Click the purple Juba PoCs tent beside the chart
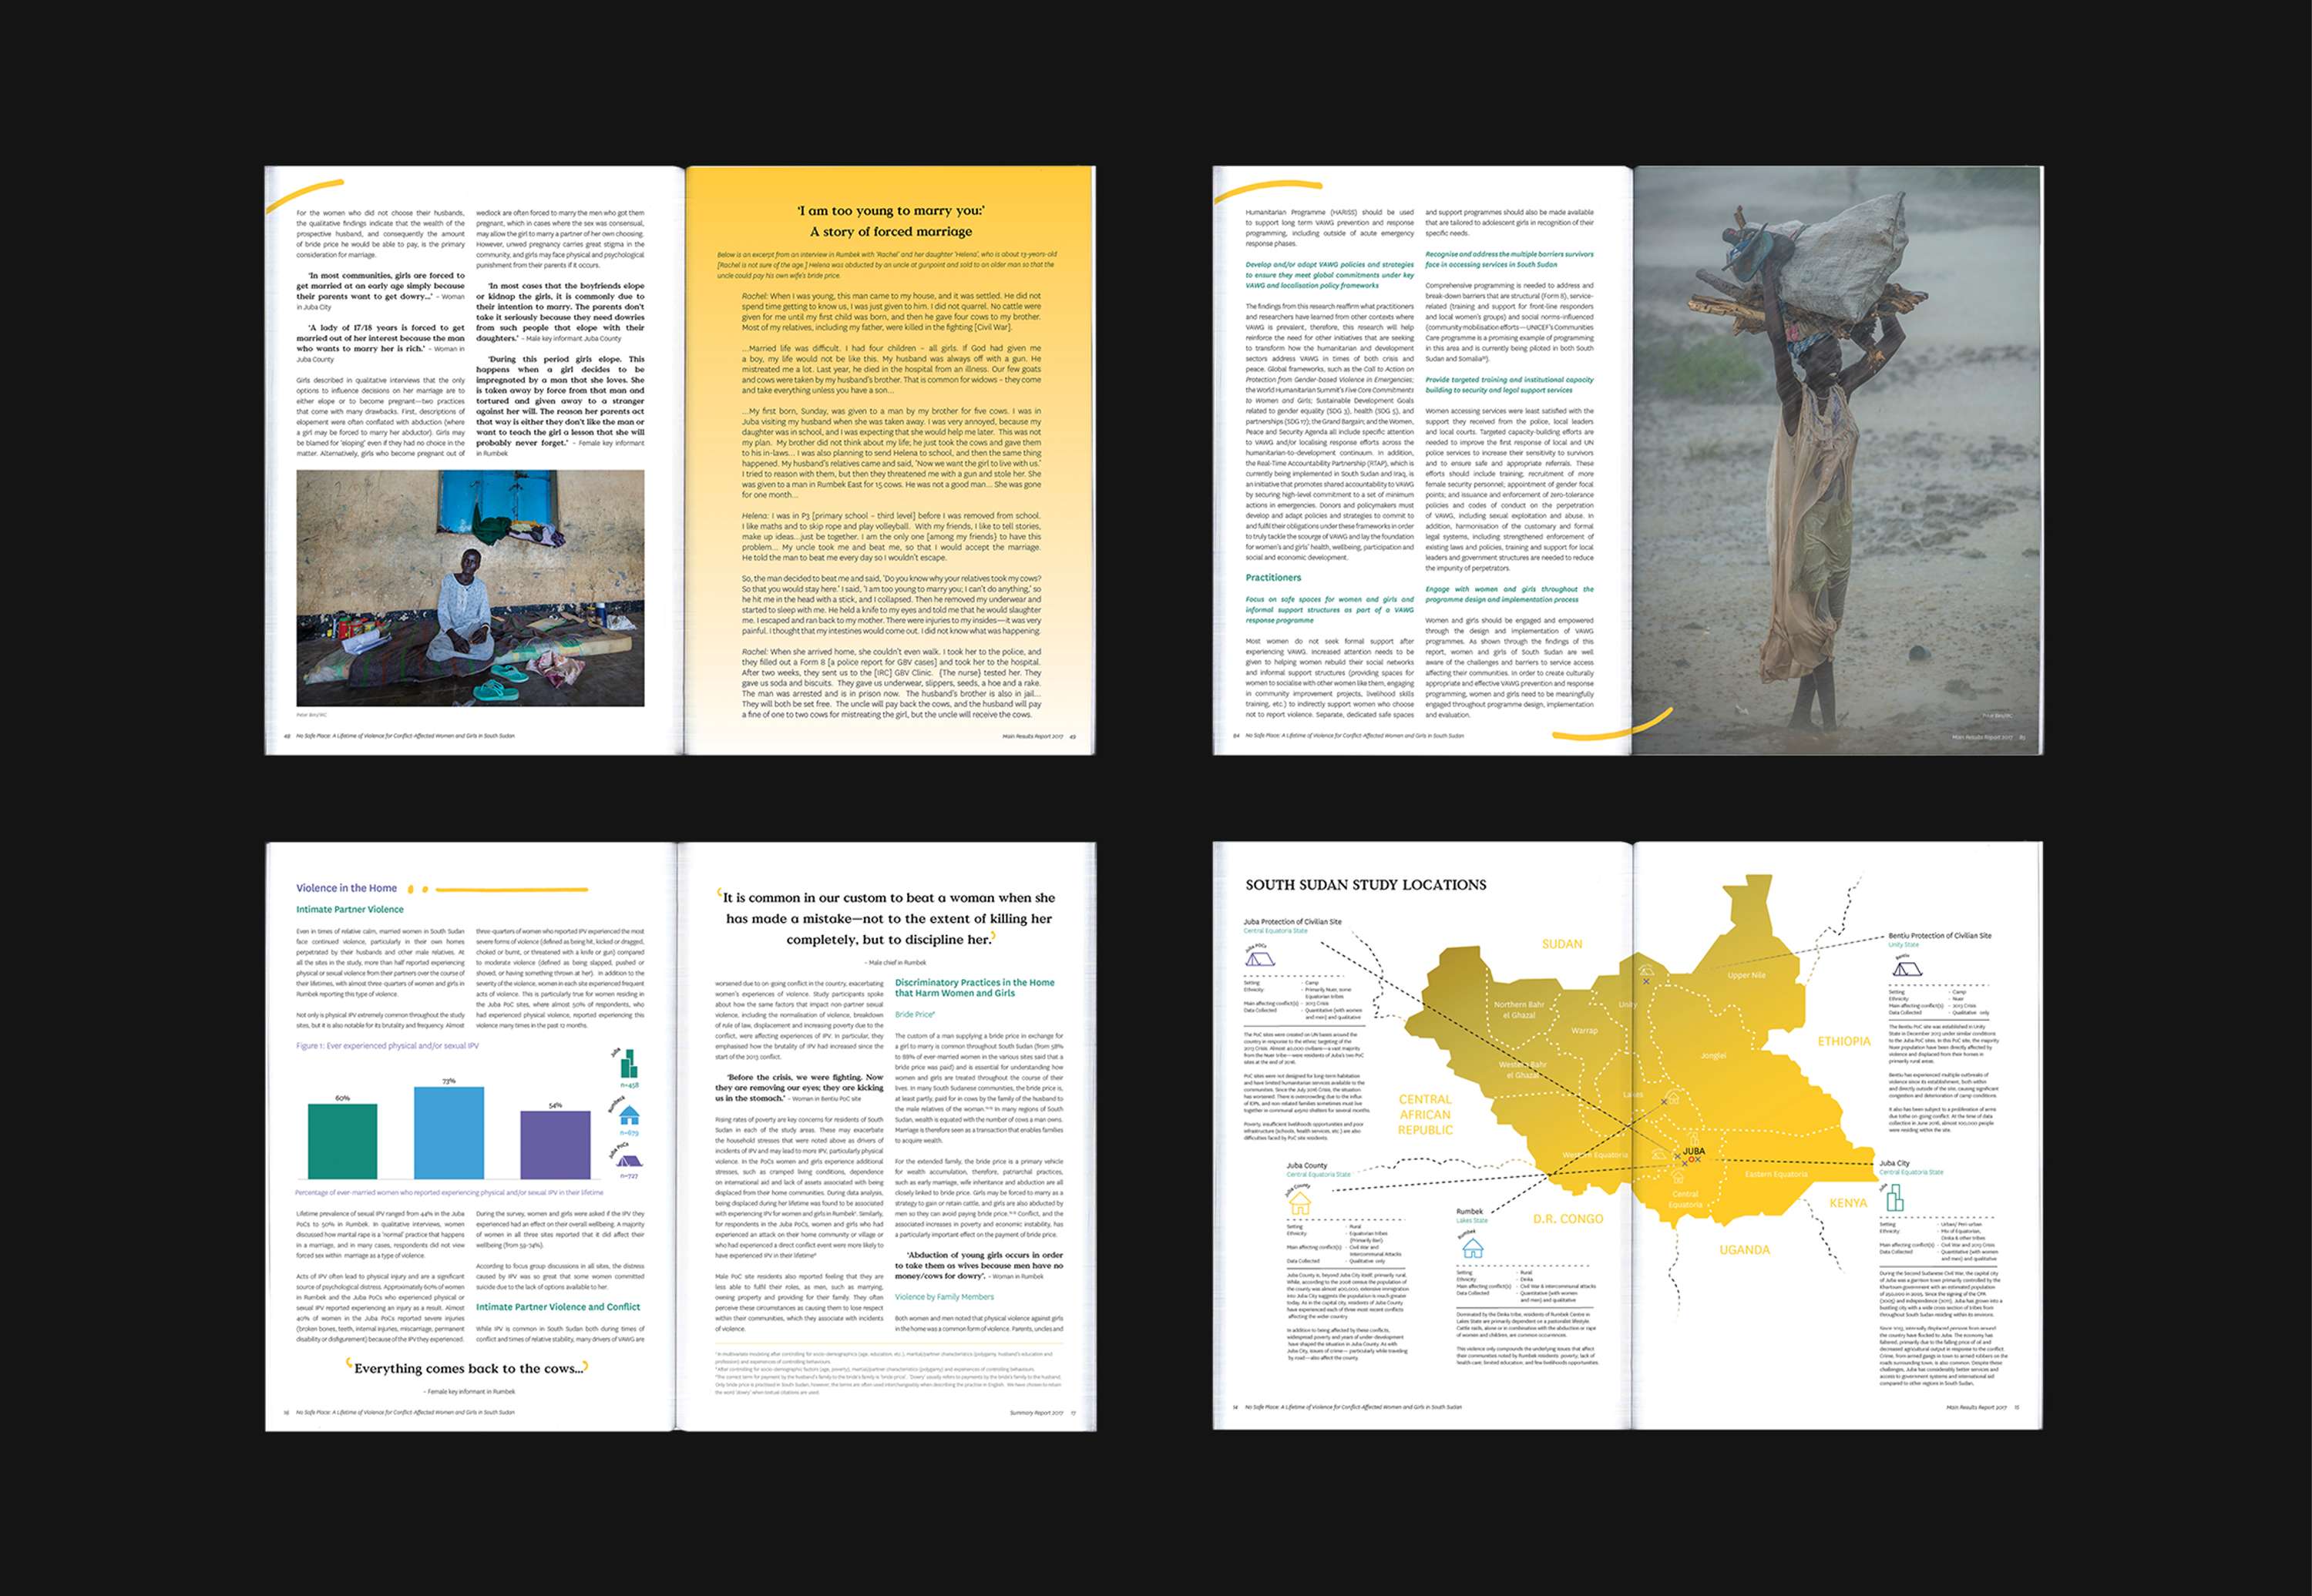2312x1596 pixels. point(630,1161)
